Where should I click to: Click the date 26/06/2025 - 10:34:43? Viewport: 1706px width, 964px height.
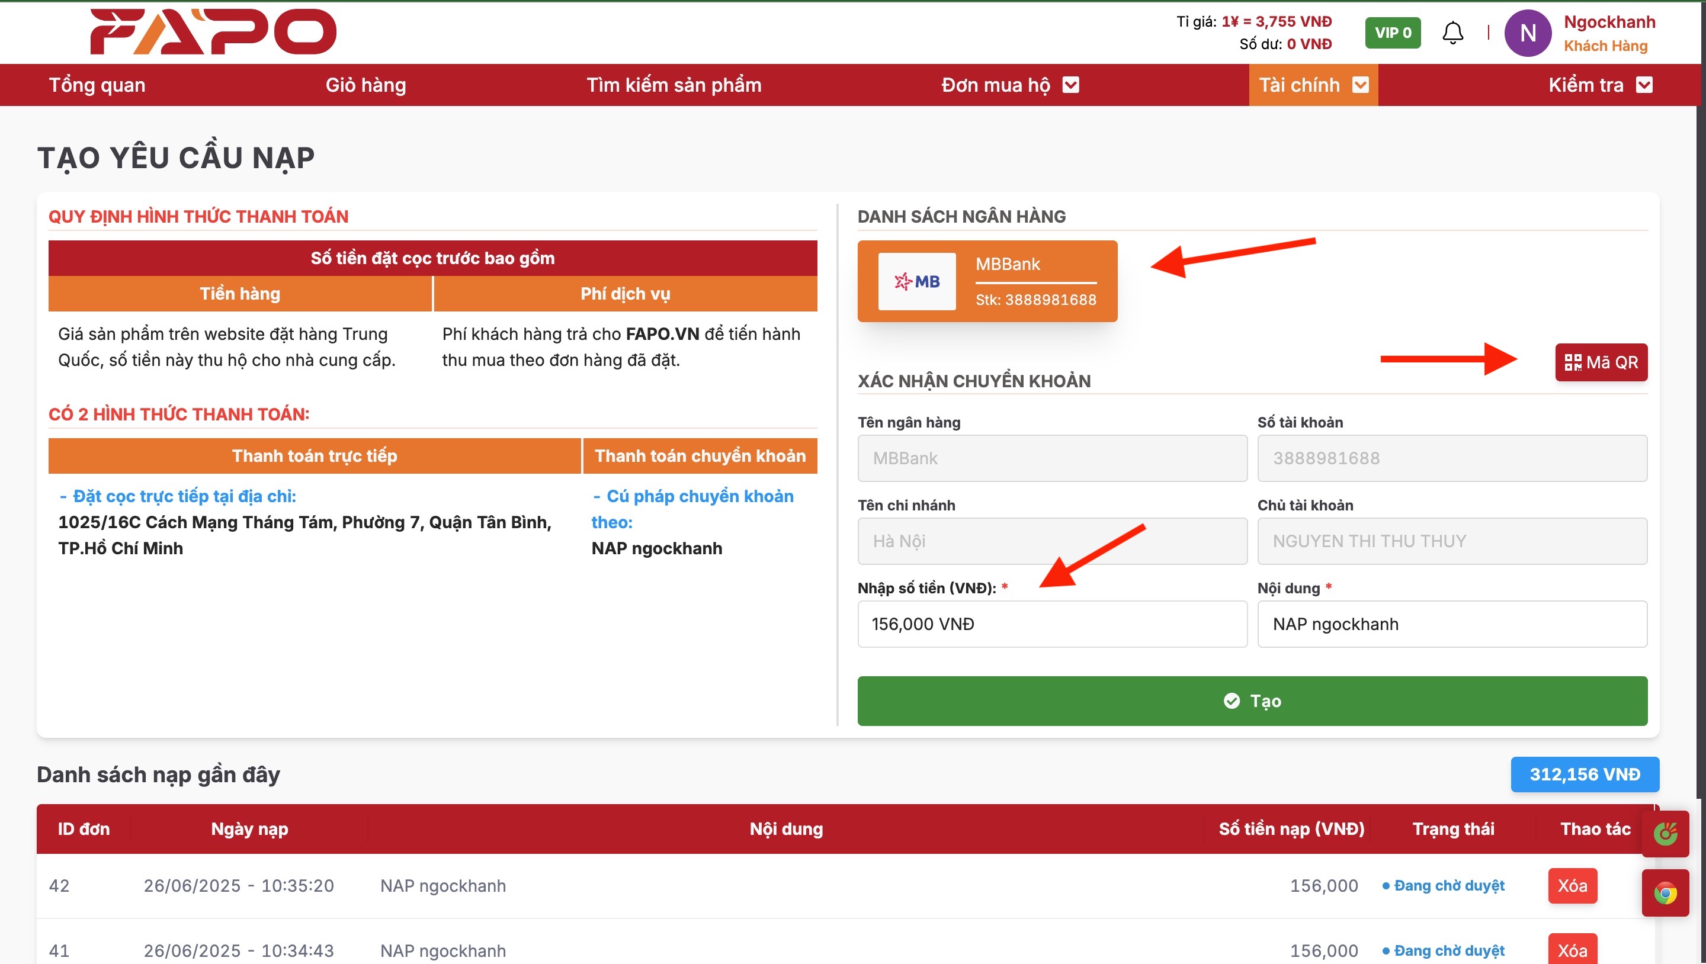pyautogui.click(x=238, y=950)
